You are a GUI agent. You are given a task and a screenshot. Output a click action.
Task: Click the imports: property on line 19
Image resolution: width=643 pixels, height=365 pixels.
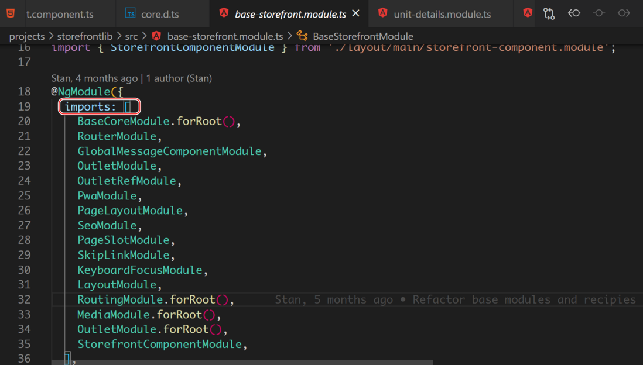click(x=90, y=106)
